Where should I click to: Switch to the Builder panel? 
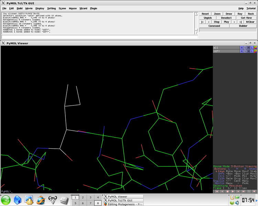[x=243, y=26]
